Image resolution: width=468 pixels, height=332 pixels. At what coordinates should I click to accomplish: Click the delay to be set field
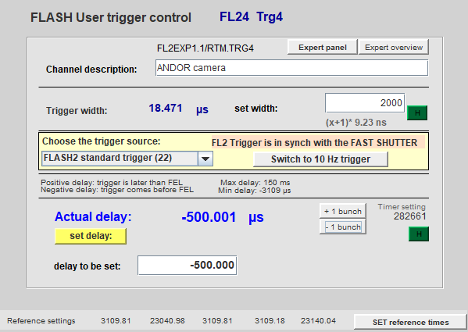pos(188,265)
